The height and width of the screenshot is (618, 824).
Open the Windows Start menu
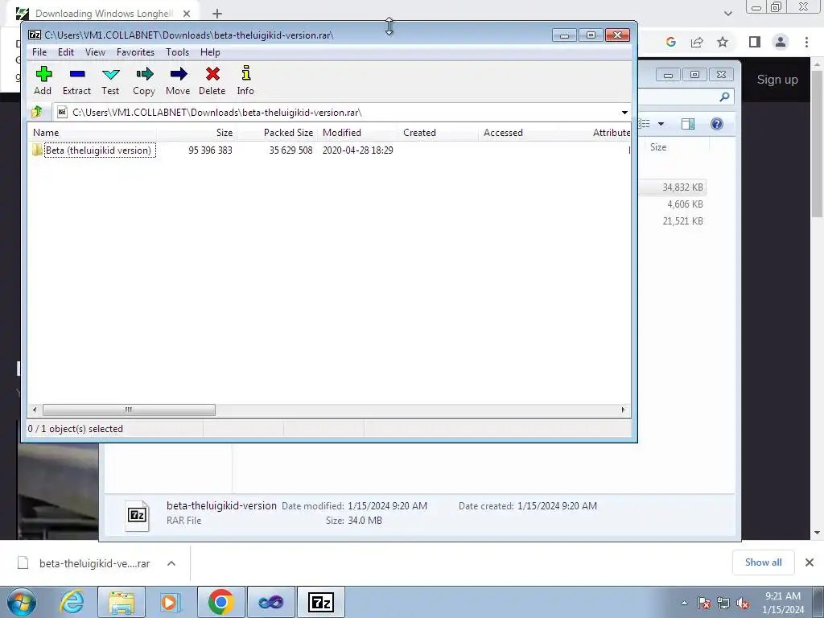[x=22, y=602]
